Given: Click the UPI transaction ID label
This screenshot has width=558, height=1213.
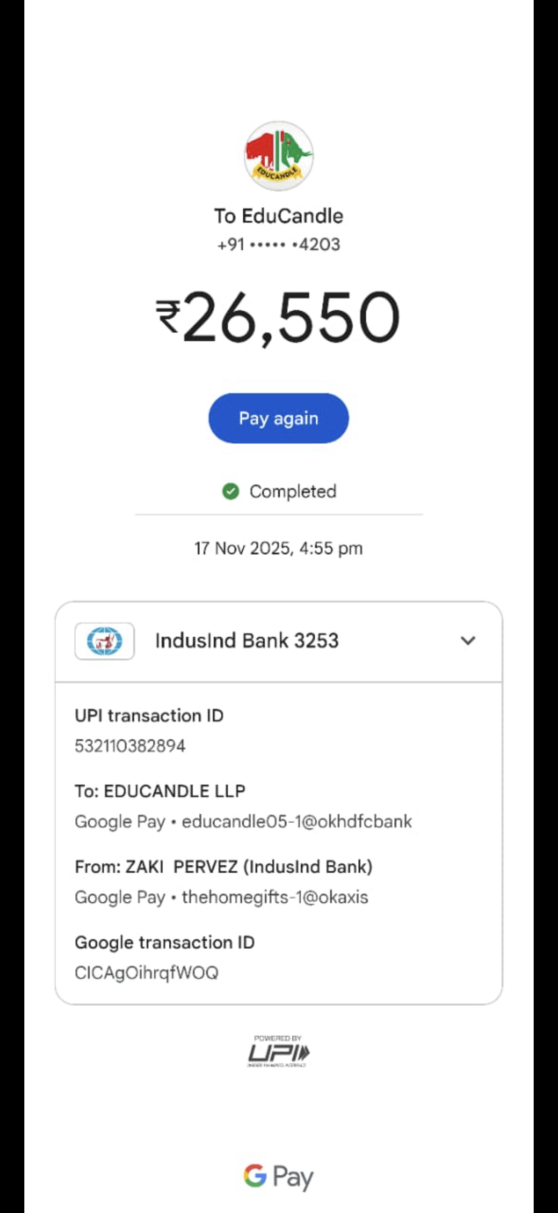Looking at the screenshot, I should 149,716.
